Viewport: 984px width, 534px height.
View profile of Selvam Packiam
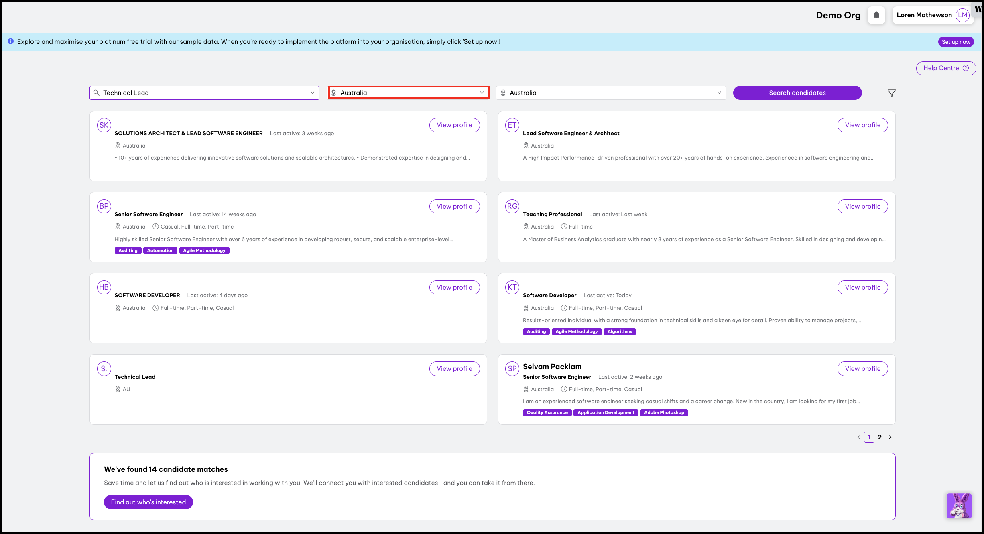pos(862,368)
